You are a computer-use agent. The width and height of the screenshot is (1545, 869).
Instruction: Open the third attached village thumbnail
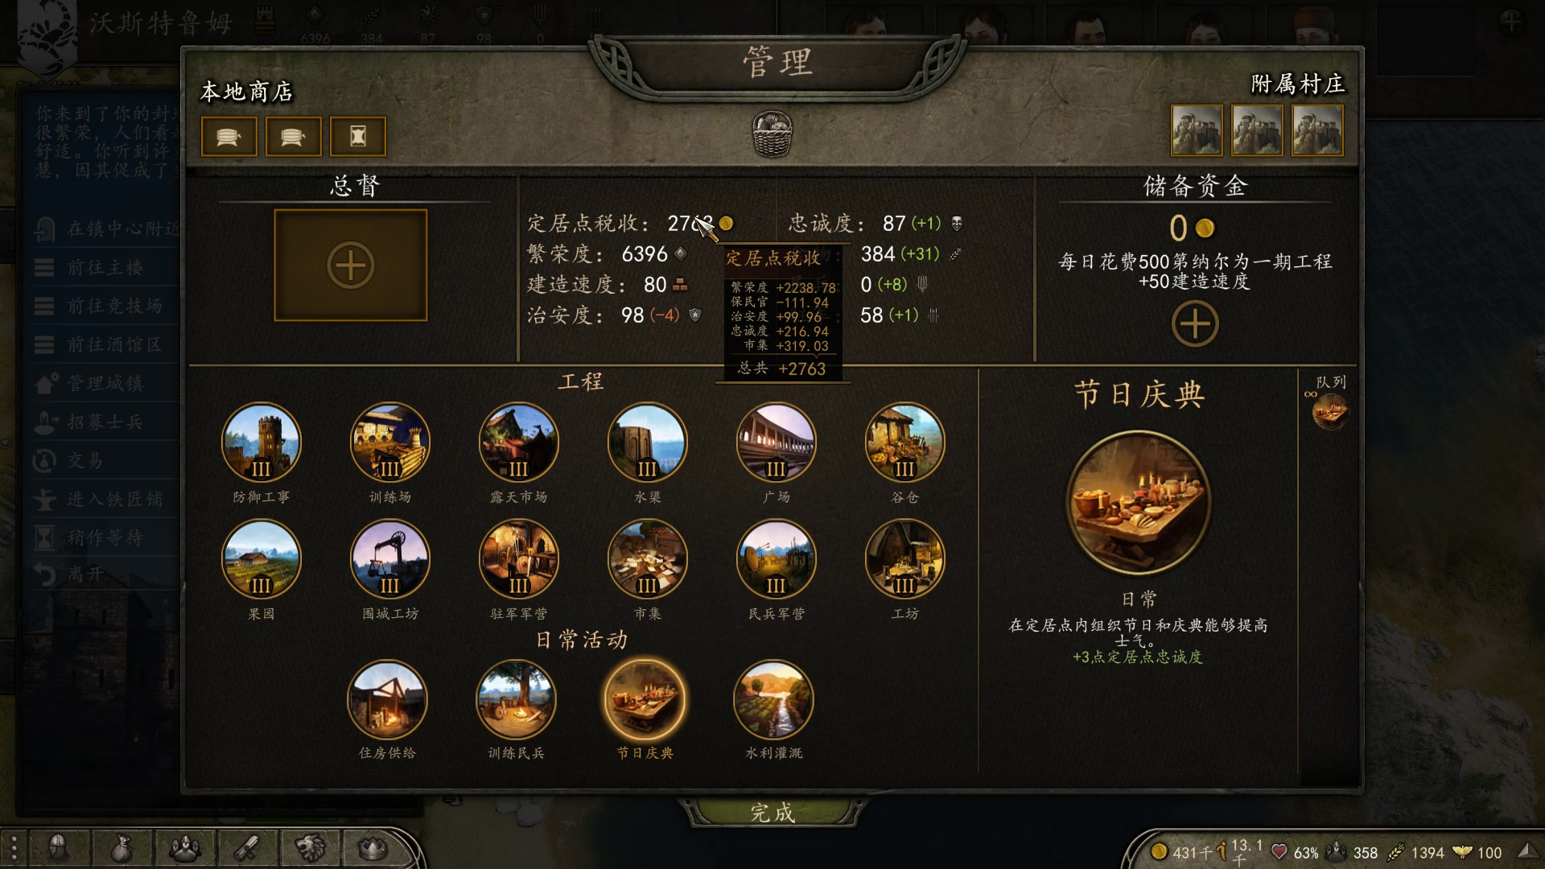coord(1317,130)
